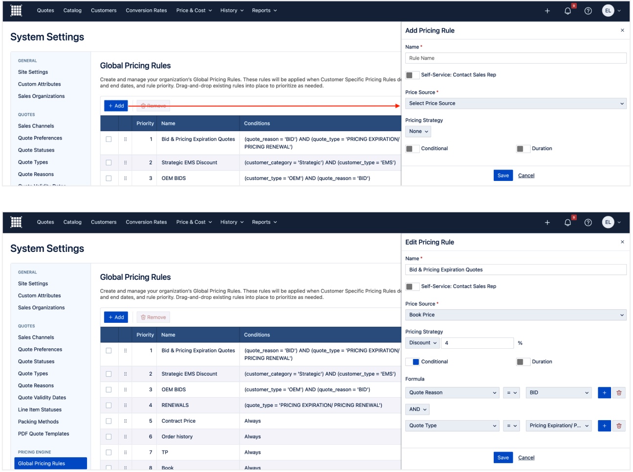Select the RENEWALS rule checkbox
This screenshot has height=472, width=633.
point(109,405)
